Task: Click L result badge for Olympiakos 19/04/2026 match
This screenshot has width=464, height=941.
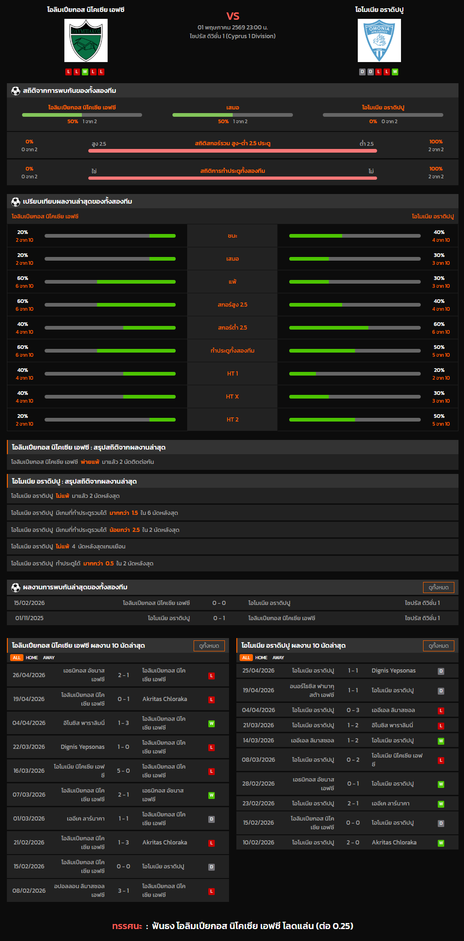Action: [212, 700]
